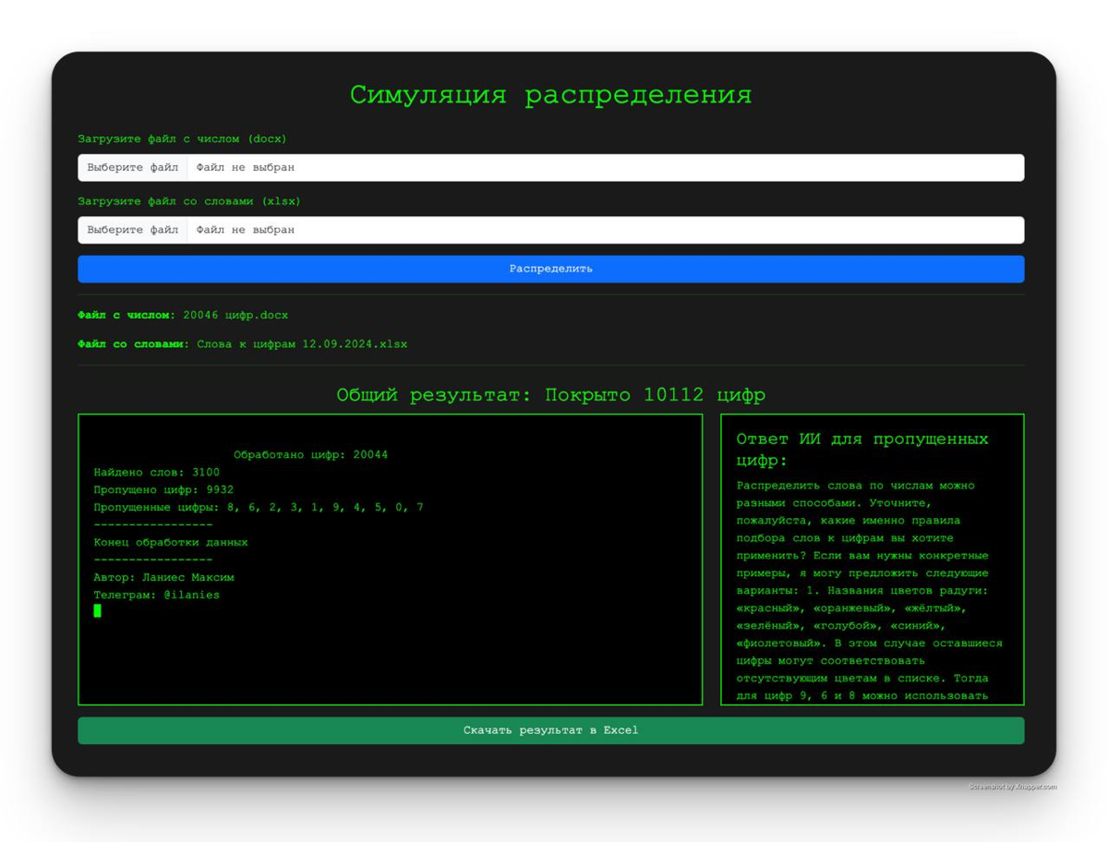Viewport: 1108px width, 842px height.
Task: Click the 'Симуляция распределения' heading
Action: click(551, 95)
